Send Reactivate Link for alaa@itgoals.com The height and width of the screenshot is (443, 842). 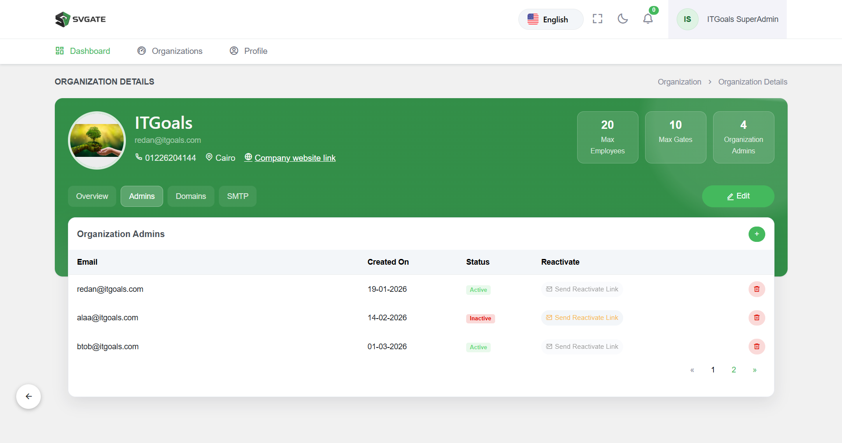(x=582, y=318)
